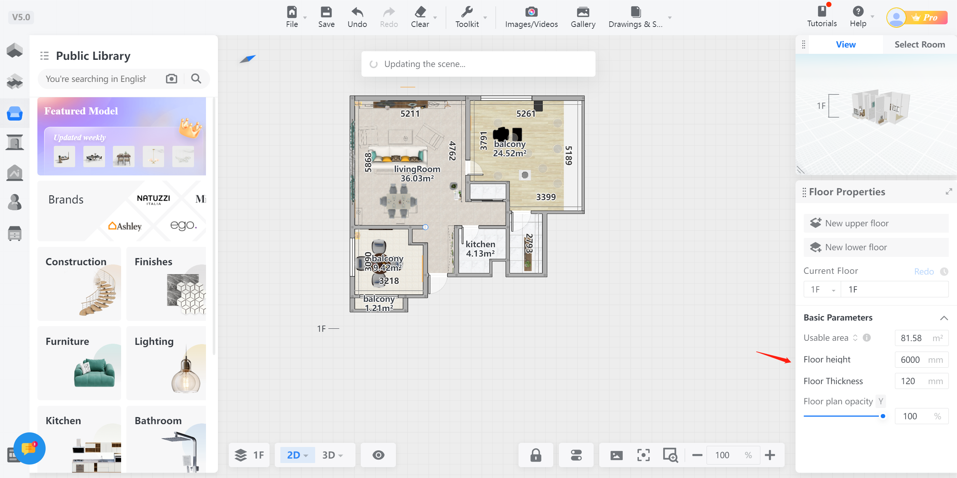Image resolution: width=957 pixels, height=478 pixels.
Task: Click the lock icon in bottom bar
Action: (x=535, y=455)
